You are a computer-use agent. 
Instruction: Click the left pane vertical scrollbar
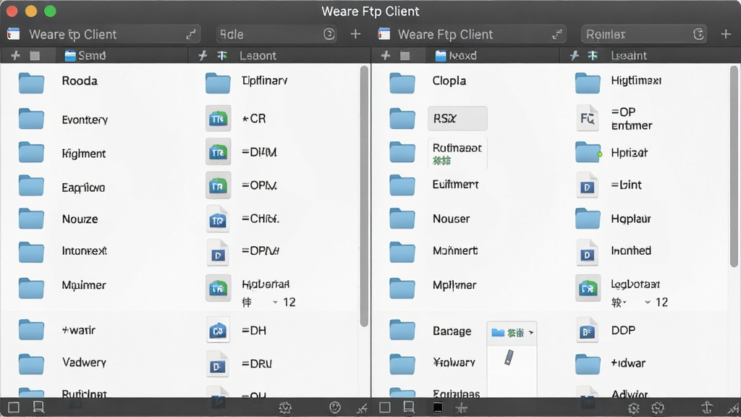(x=363, y=196)
